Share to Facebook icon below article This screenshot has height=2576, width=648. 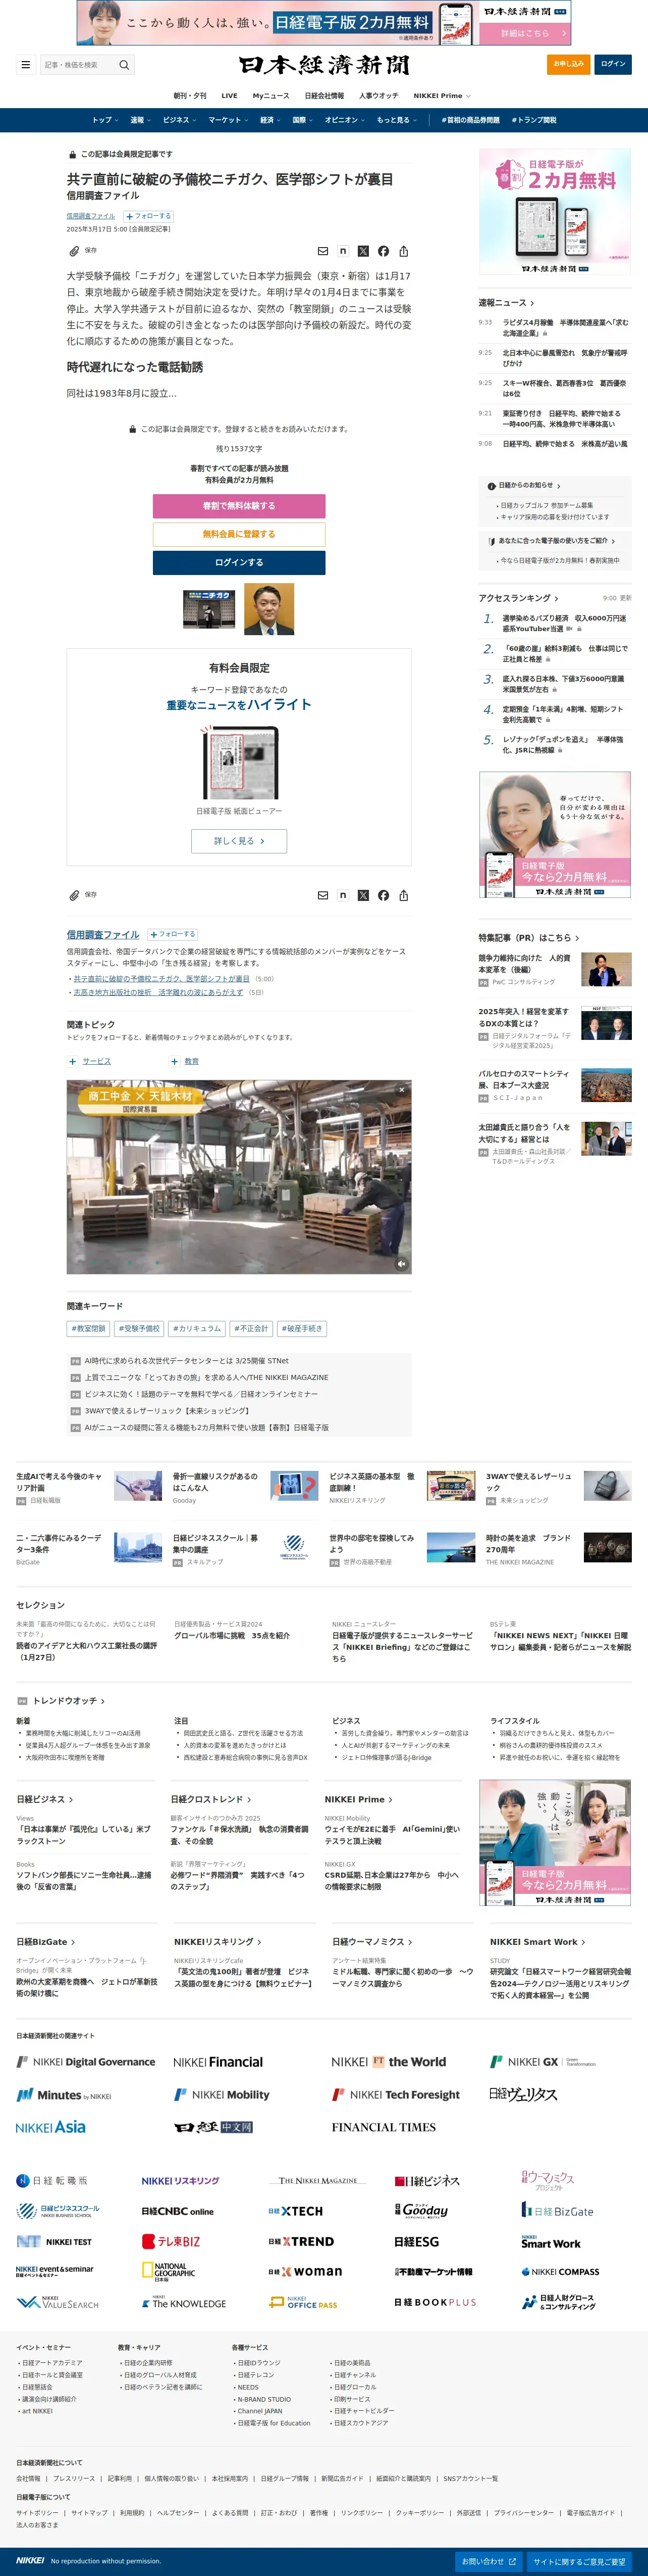384,895
